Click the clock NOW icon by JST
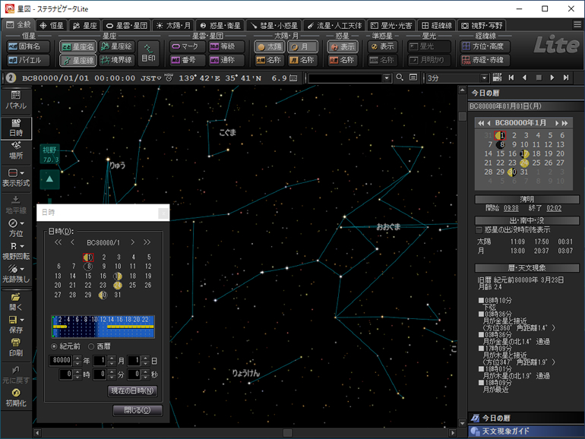Screen dimensions: 585x439 (169, 77)
